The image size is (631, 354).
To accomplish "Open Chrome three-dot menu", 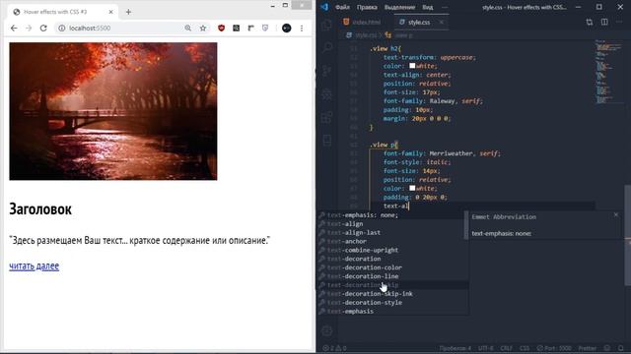I will pos(302,29).
